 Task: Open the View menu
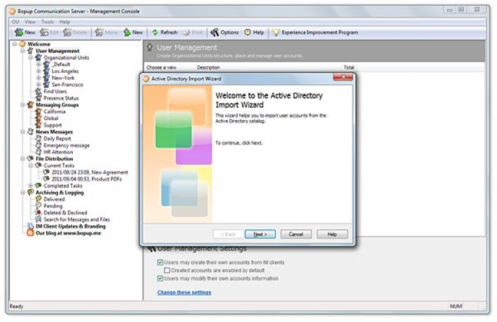pyautogui.click(x=30, y=22)
